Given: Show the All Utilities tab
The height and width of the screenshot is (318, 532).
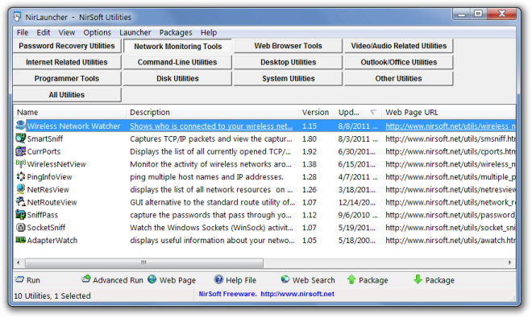Looking at the screenshot, I should point(67,94).
